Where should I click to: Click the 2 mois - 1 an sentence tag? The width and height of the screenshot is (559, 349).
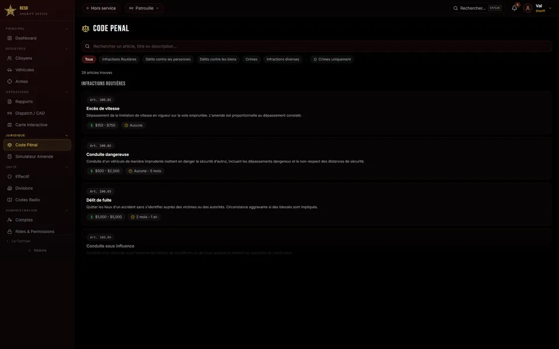click(x=144, y=217)
